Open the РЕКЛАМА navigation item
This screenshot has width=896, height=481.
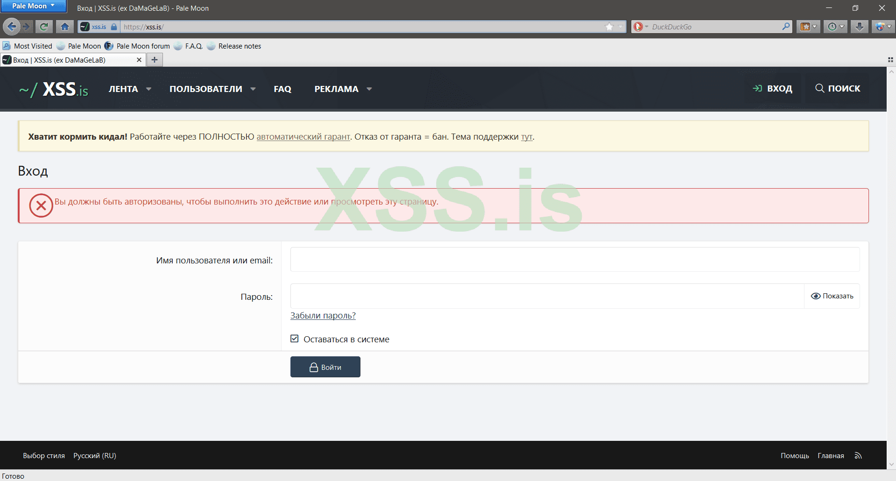coord(336,89)
